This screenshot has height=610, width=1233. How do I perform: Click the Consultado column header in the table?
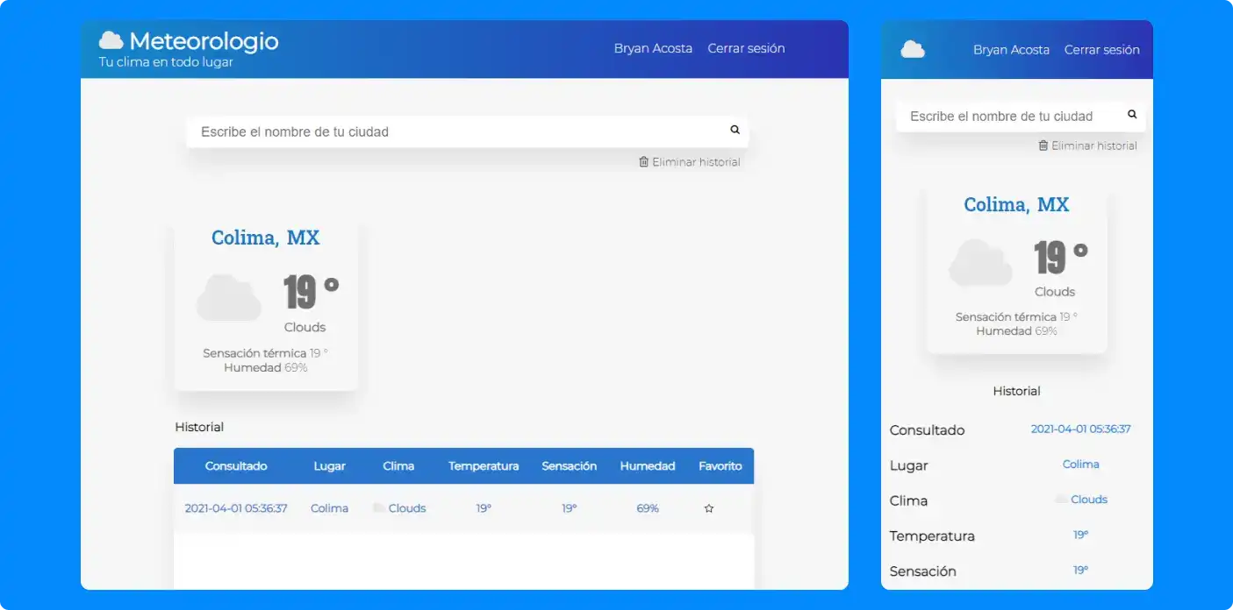[x=236, y=466]
